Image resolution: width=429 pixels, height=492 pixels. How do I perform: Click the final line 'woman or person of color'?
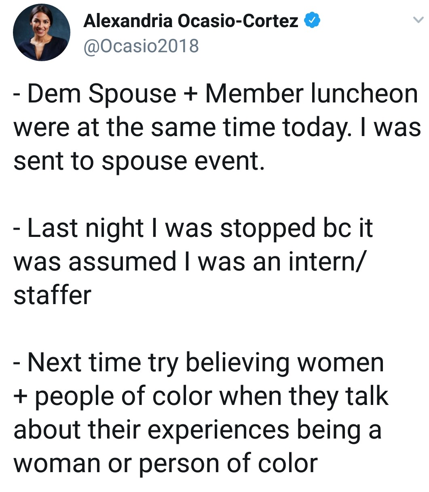(165, 464)
